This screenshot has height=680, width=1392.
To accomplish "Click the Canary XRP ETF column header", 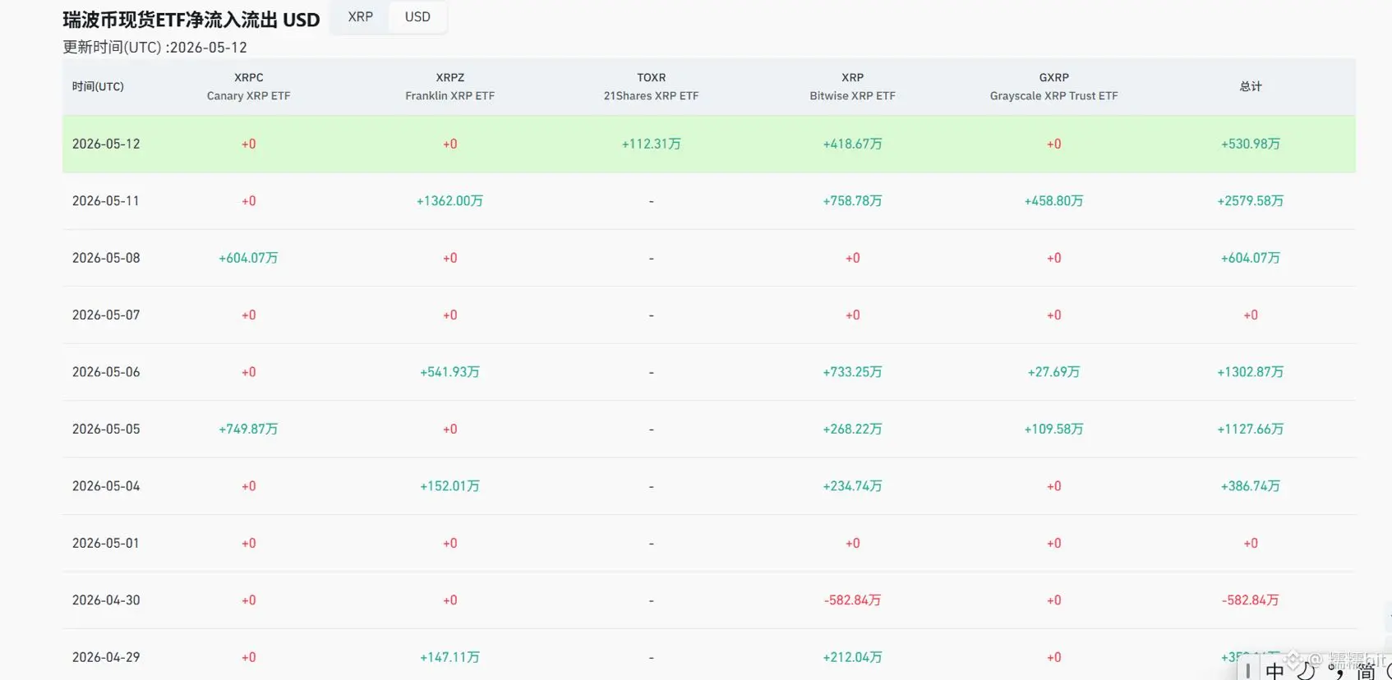I will point(248,86).
